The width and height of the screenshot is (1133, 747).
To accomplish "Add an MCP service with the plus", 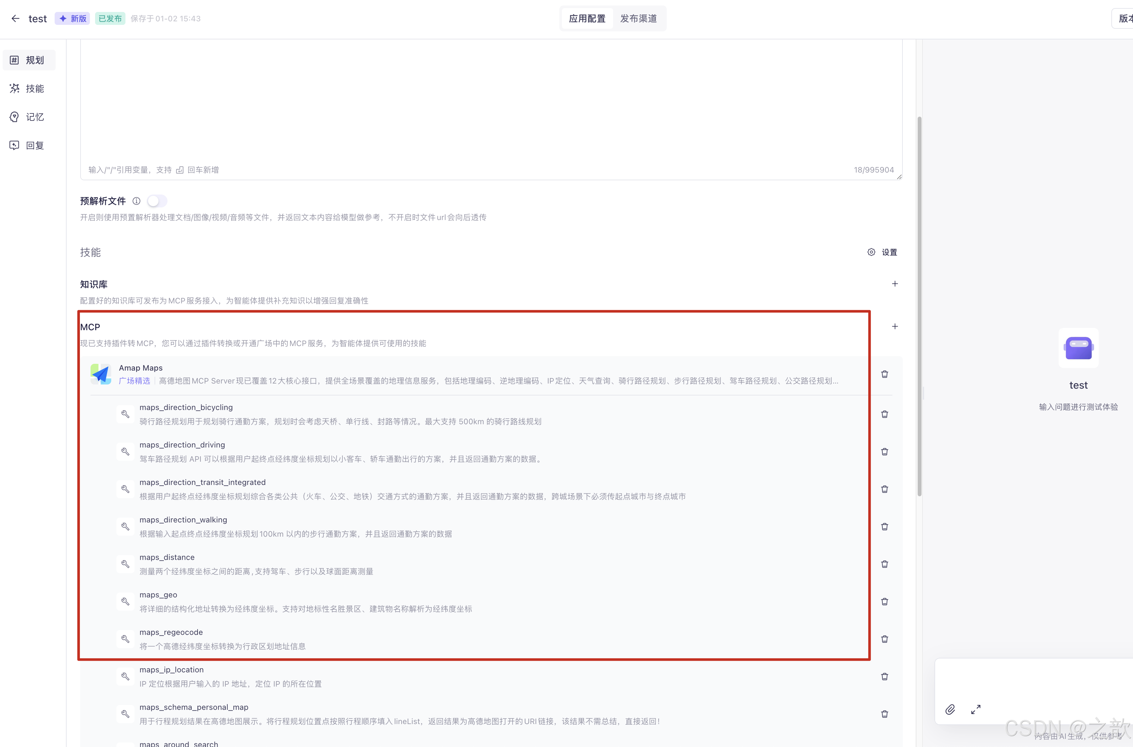I will 895,327.
